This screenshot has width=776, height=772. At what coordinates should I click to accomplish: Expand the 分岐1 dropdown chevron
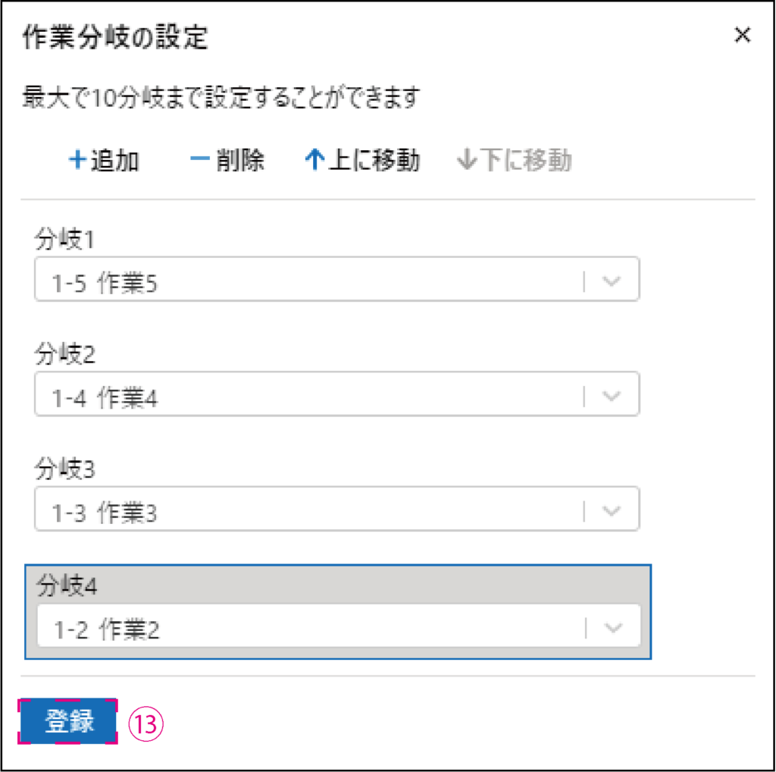click(x=612, y=281)
